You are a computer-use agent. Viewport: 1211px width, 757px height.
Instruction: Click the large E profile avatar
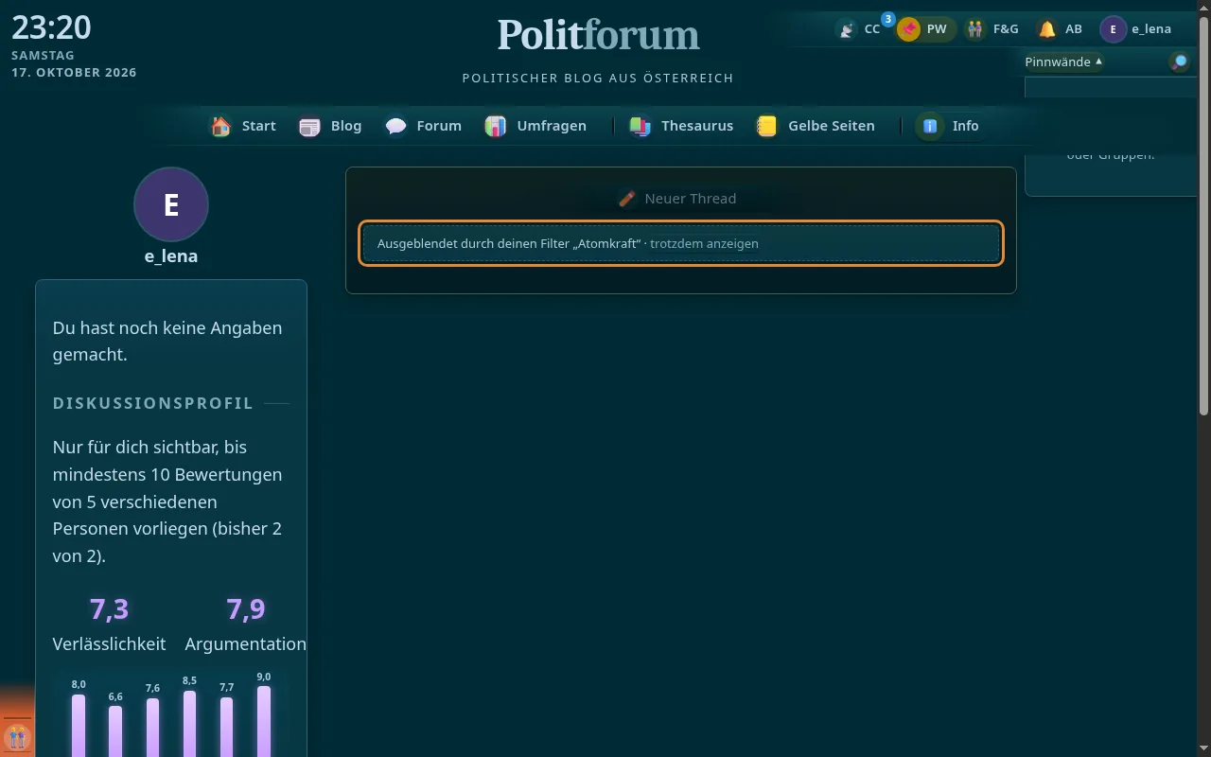171,204
